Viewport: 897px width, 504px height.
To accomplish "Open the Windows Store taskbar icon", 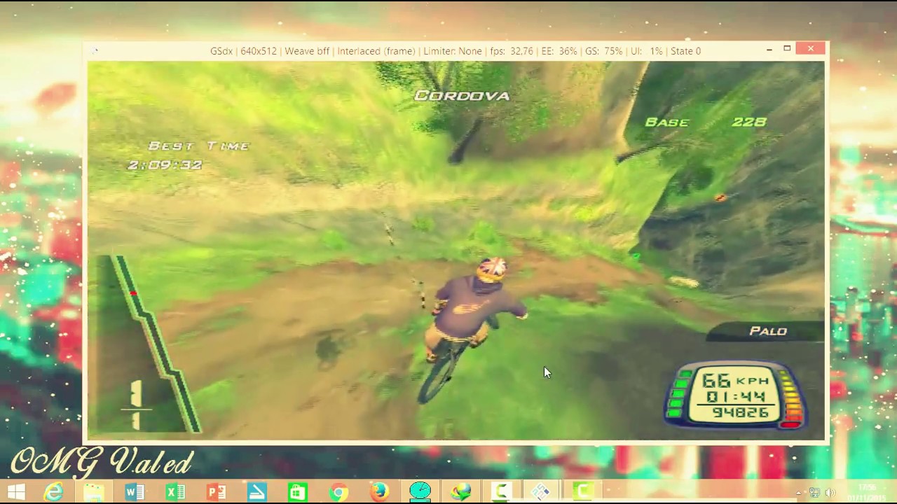I will [x=297, y=492].
